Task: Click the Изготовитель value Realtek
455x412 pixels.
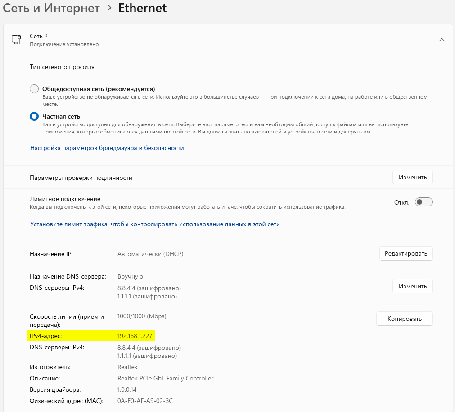Action: pyautogui.click(x=127, y=367)
